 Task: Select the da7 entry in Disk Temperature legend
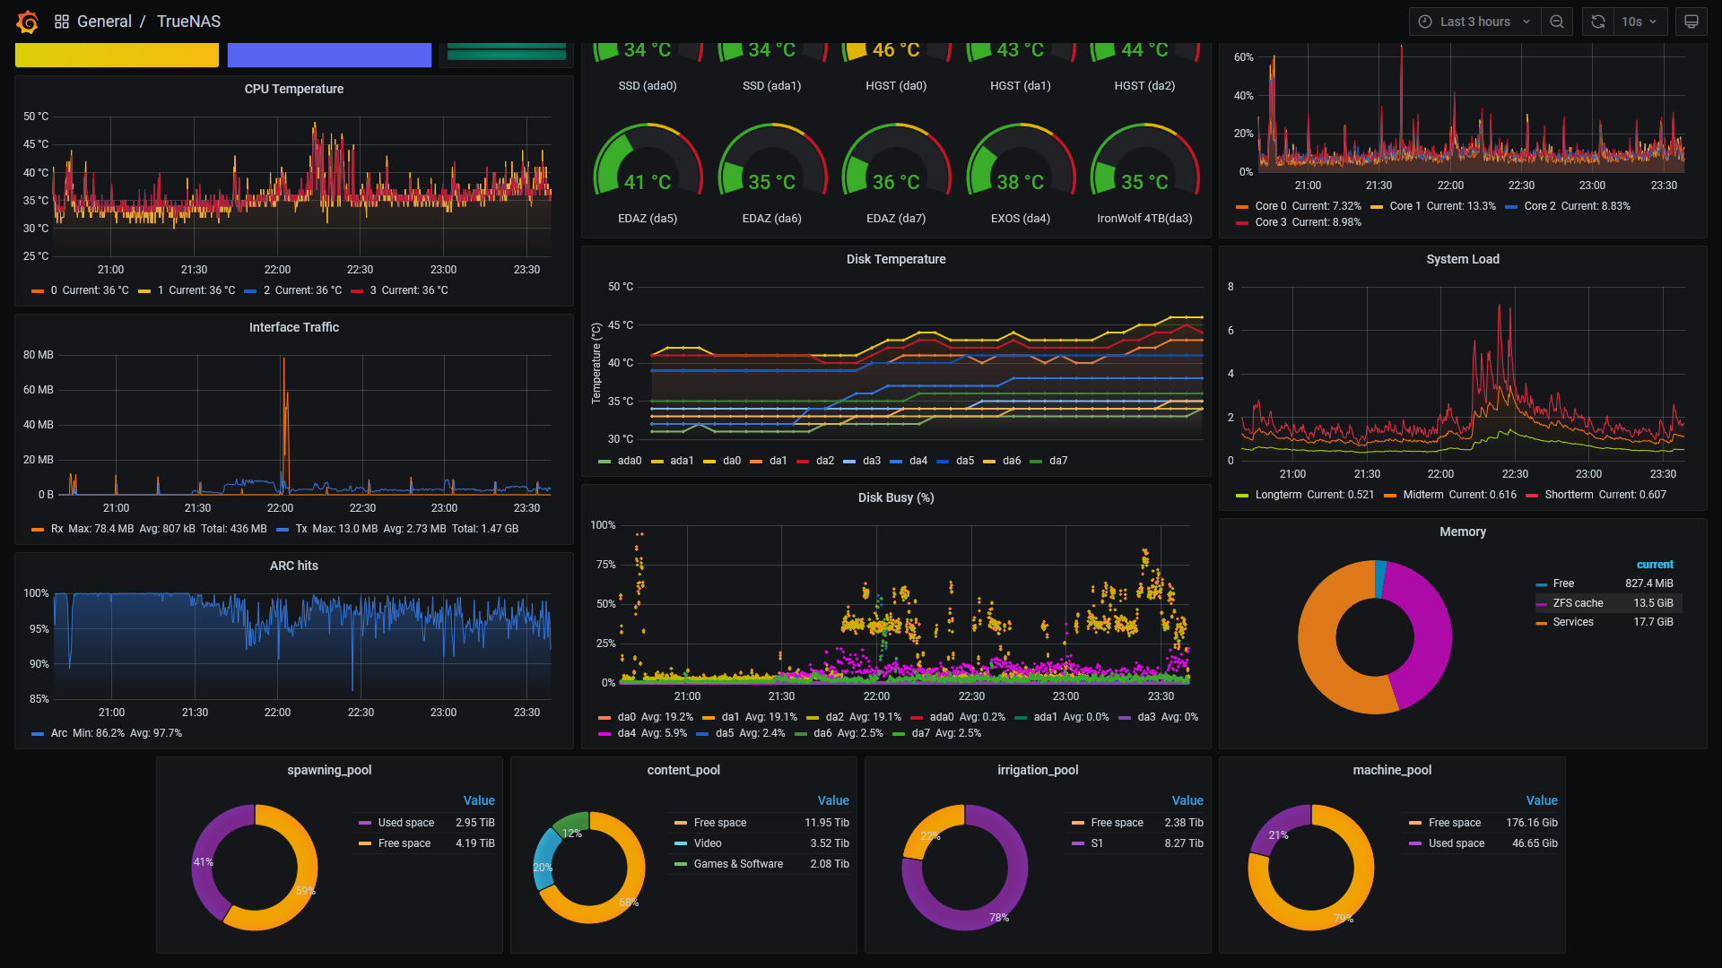point(1058,461)
